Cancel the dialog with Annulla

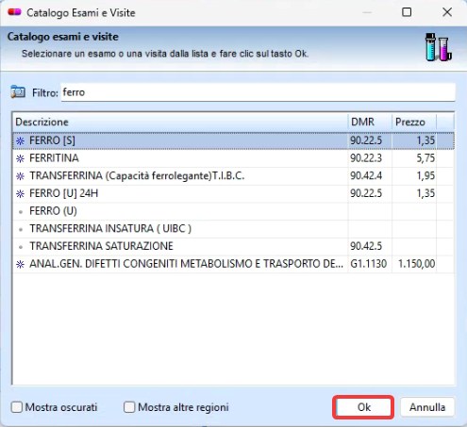(x=427, y=407)
